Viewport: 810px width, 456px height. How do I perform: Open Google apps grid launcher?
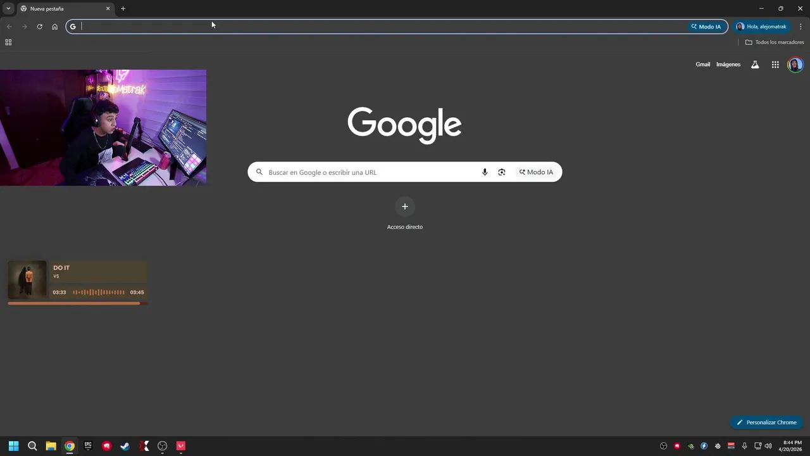775,65
